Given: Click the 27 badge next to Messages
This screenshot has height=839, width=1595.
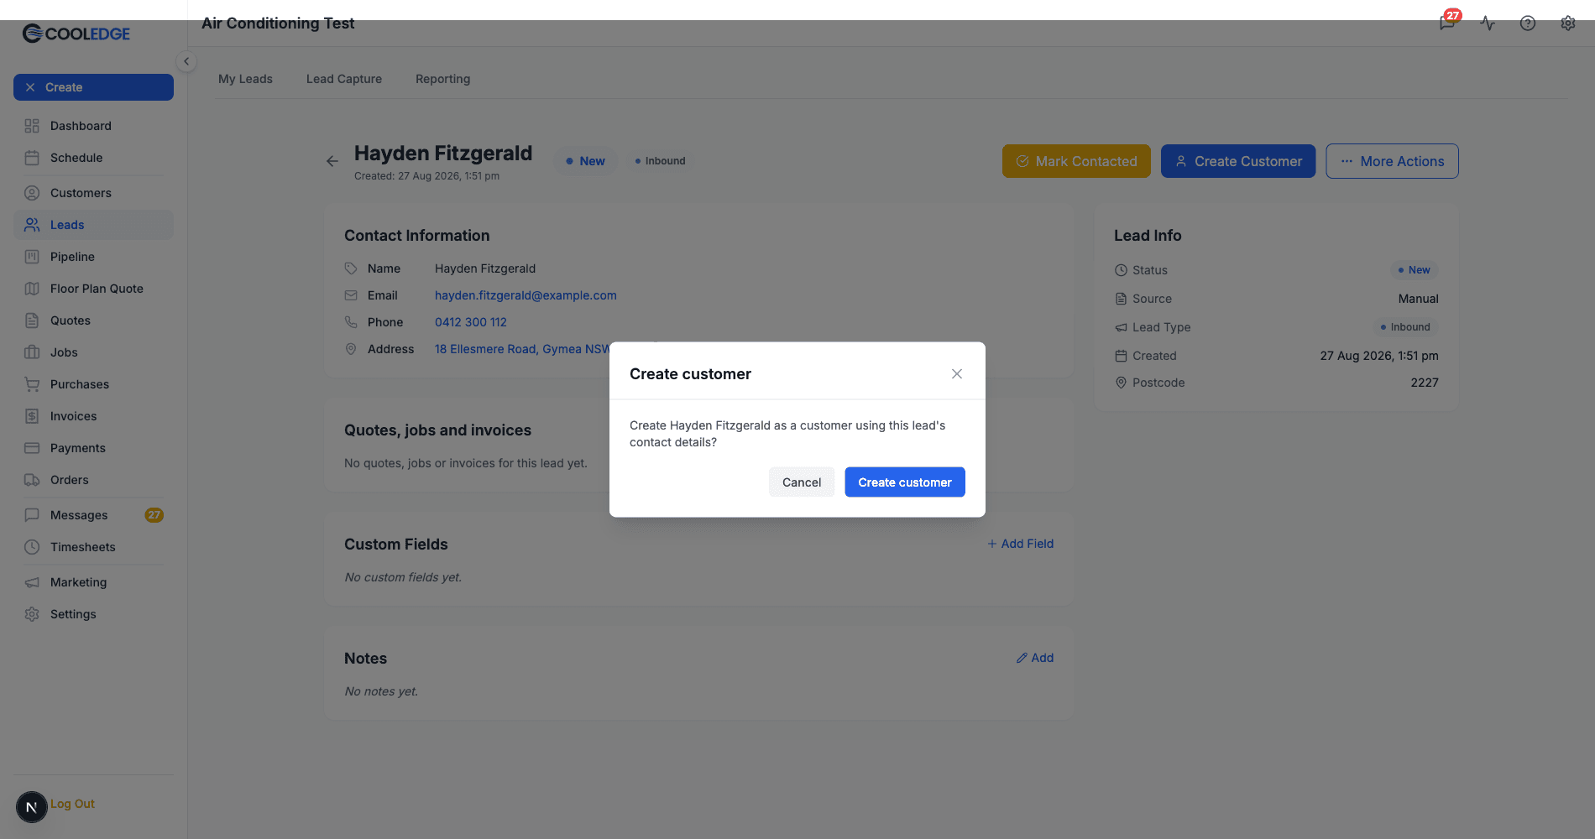Looking at the screenshot, I should [x=154, y=515].
